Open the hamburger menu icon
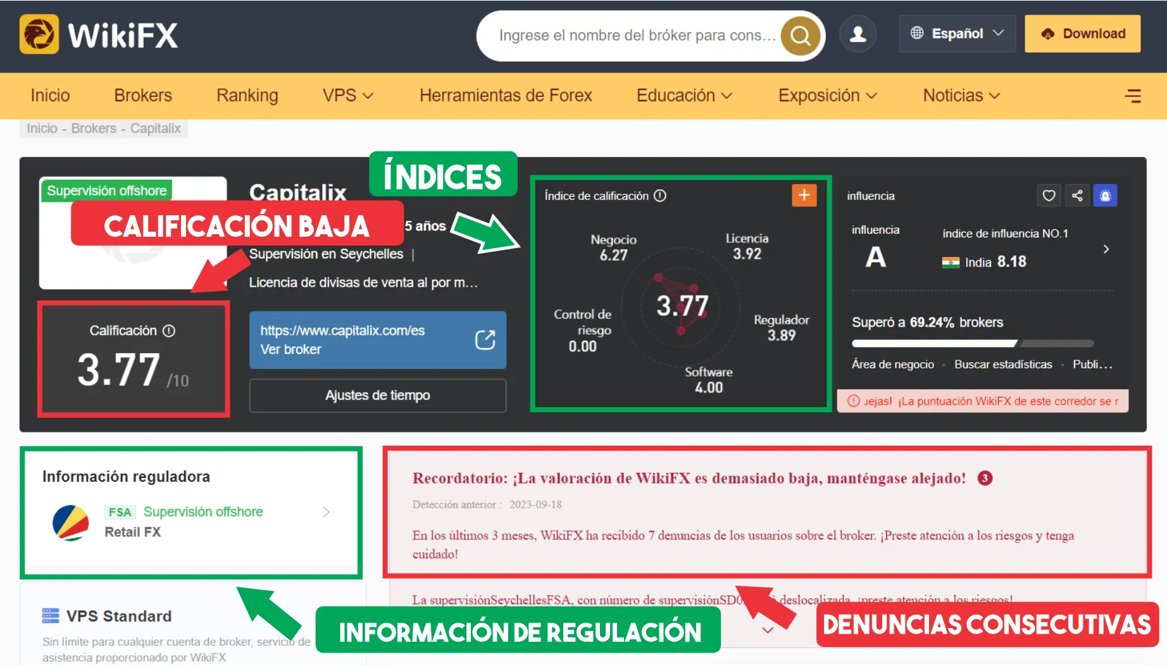The image size is (1167, 666). point(1133,96)
